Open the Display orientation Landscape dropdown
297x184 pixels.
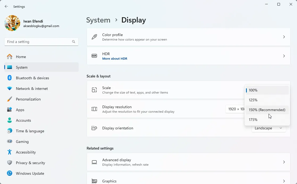point(269,128)
